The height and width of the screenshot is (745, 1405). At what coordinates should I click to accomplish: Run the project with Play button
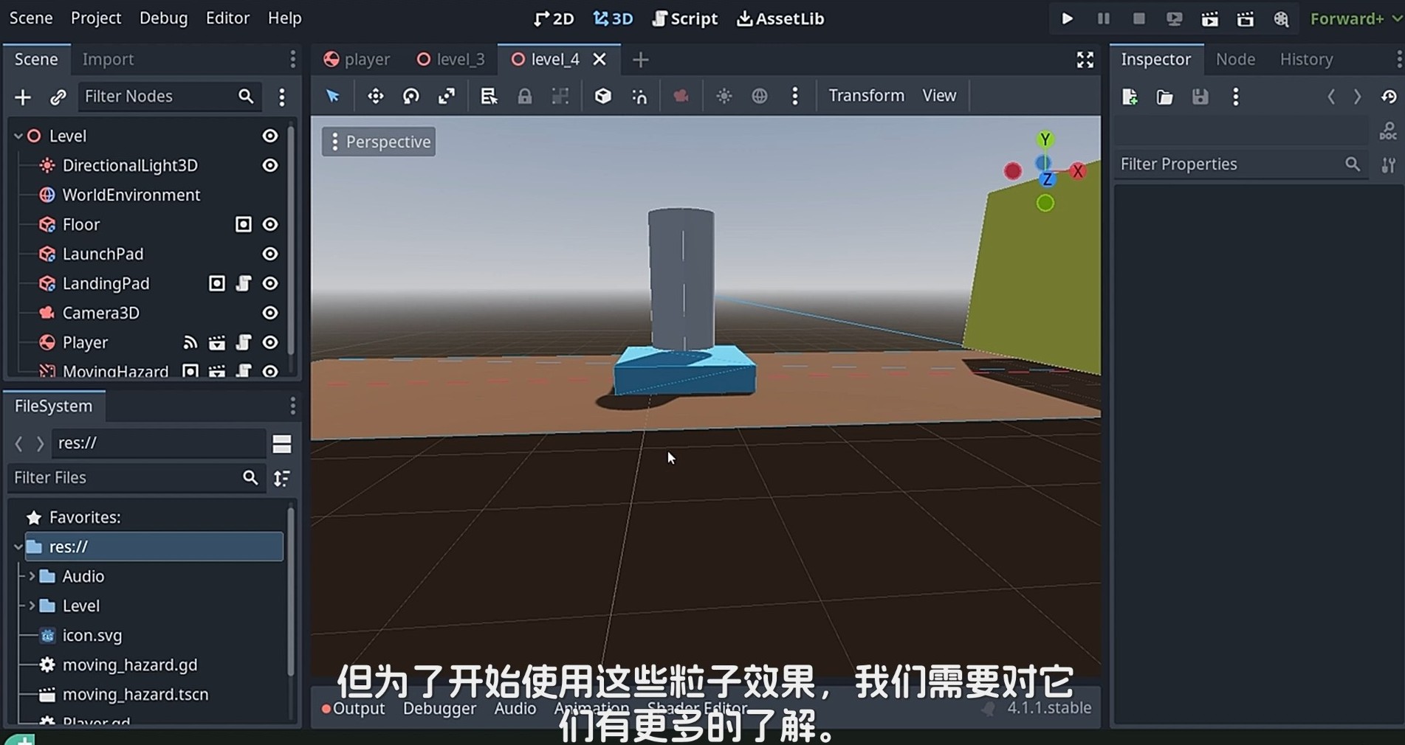[x=1067, y=18]
